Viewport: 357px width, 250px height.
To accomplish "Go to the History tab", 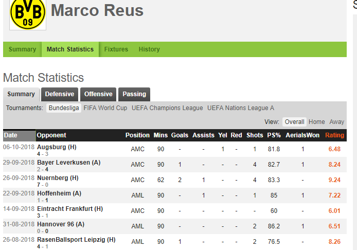I will point(149,49).
